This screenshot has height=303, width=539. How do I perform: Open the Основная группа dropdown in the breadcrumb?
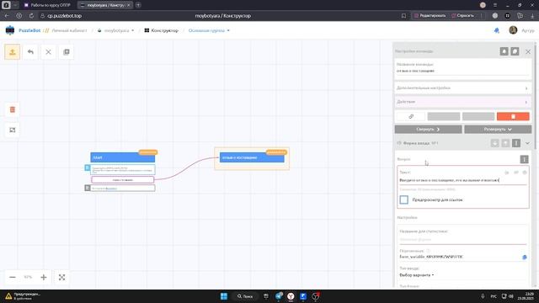[x=209, y=30]
